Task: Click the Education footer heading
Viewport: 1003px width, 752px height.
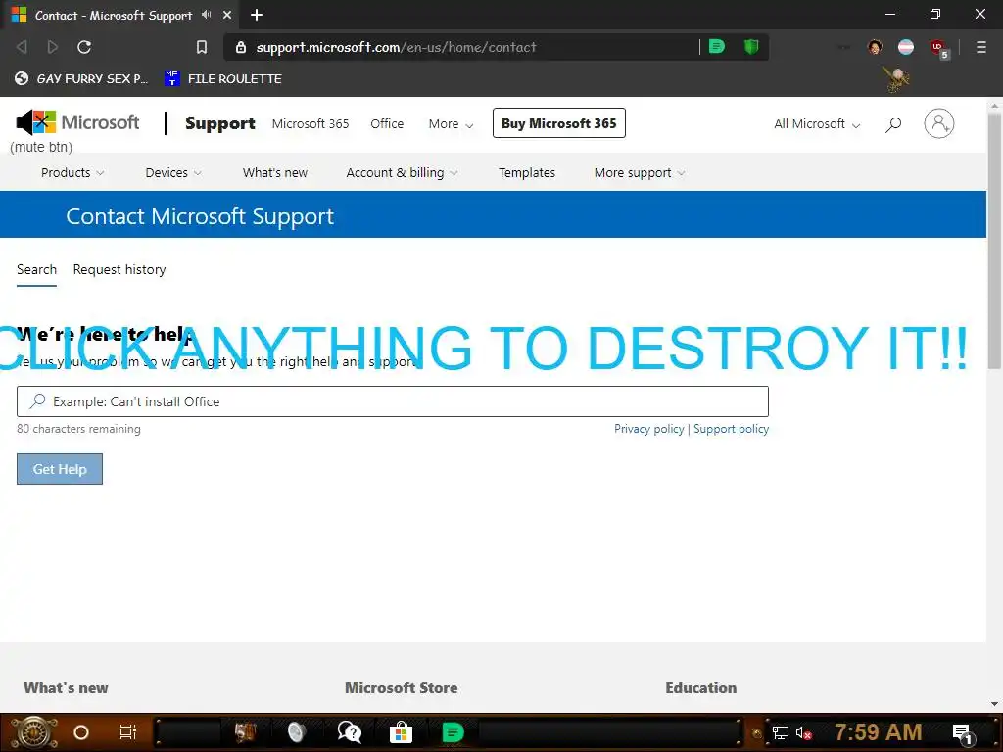Action: click(701, 688)
